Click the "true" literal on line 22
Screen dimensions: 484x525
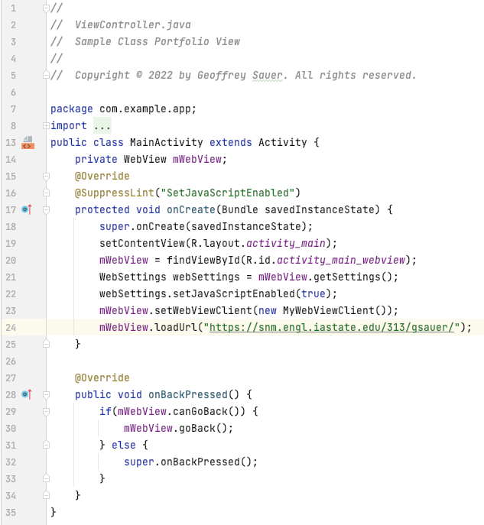[x=313, y=293]
